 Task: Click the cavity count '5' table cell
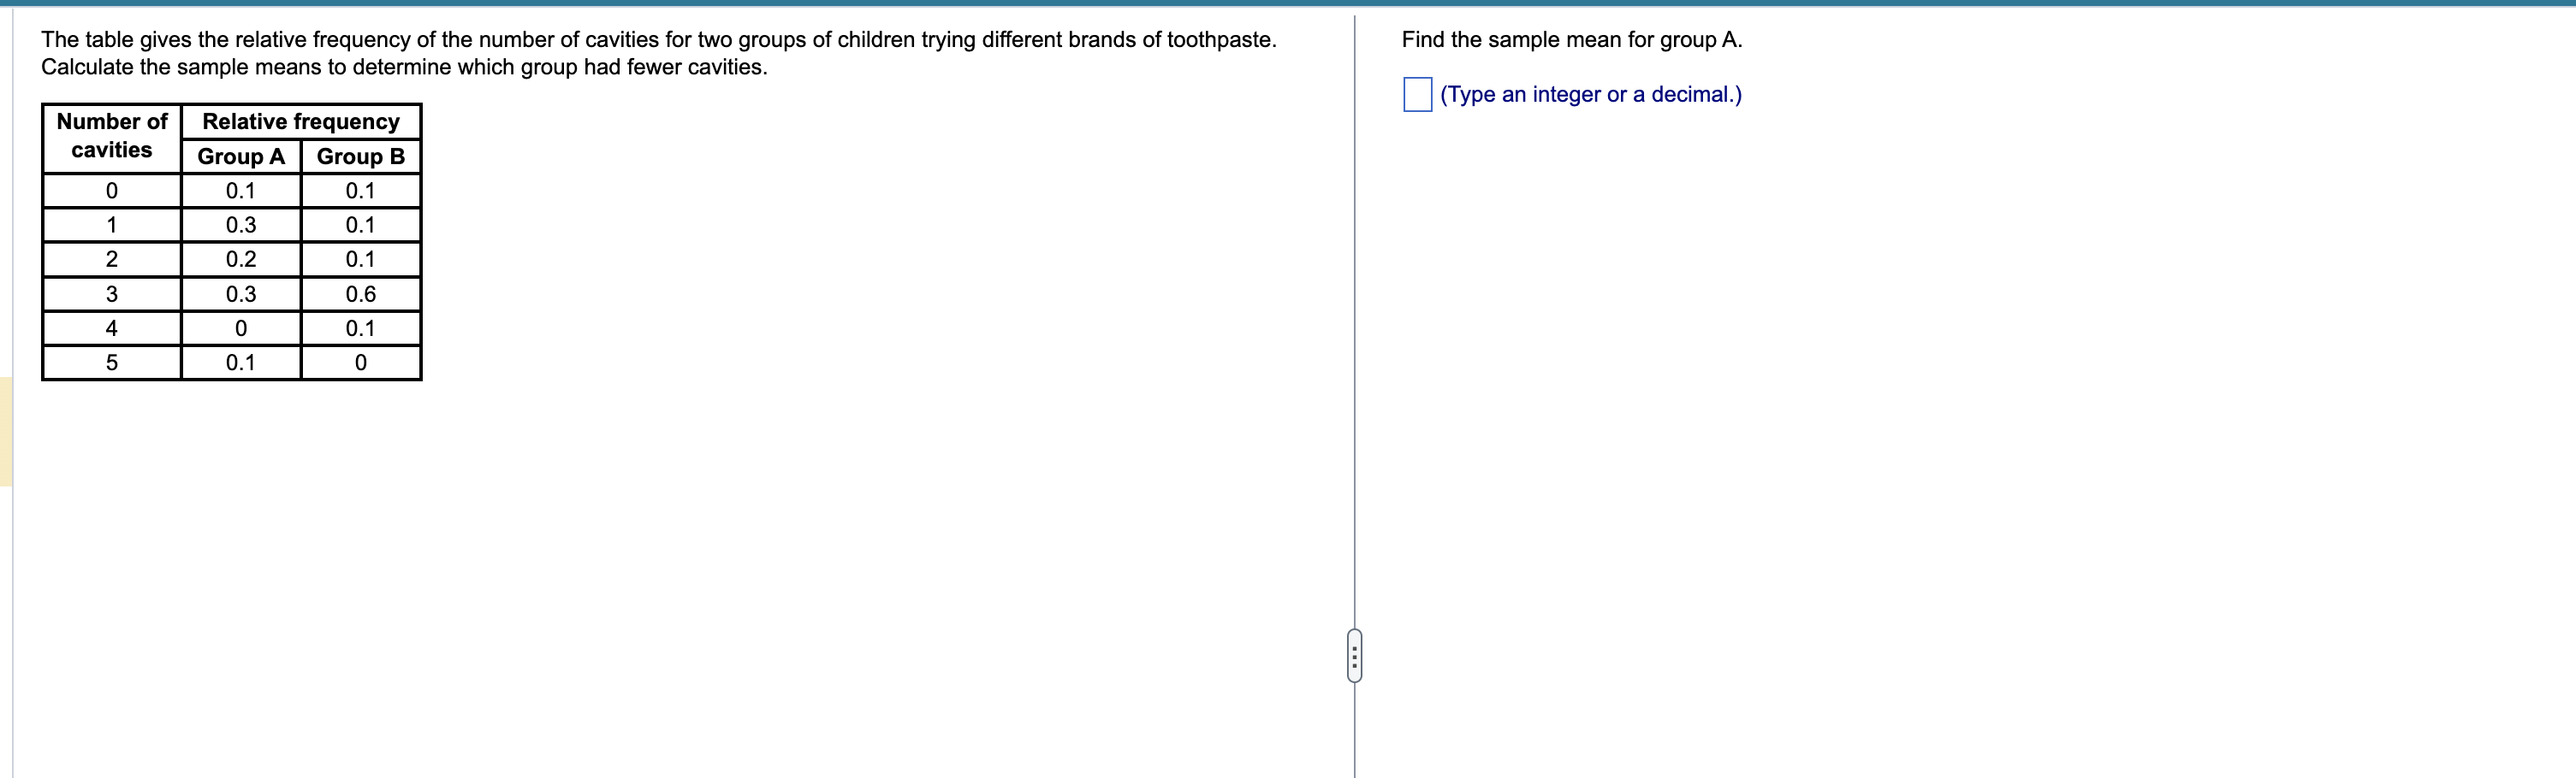[x=111, y=362]
